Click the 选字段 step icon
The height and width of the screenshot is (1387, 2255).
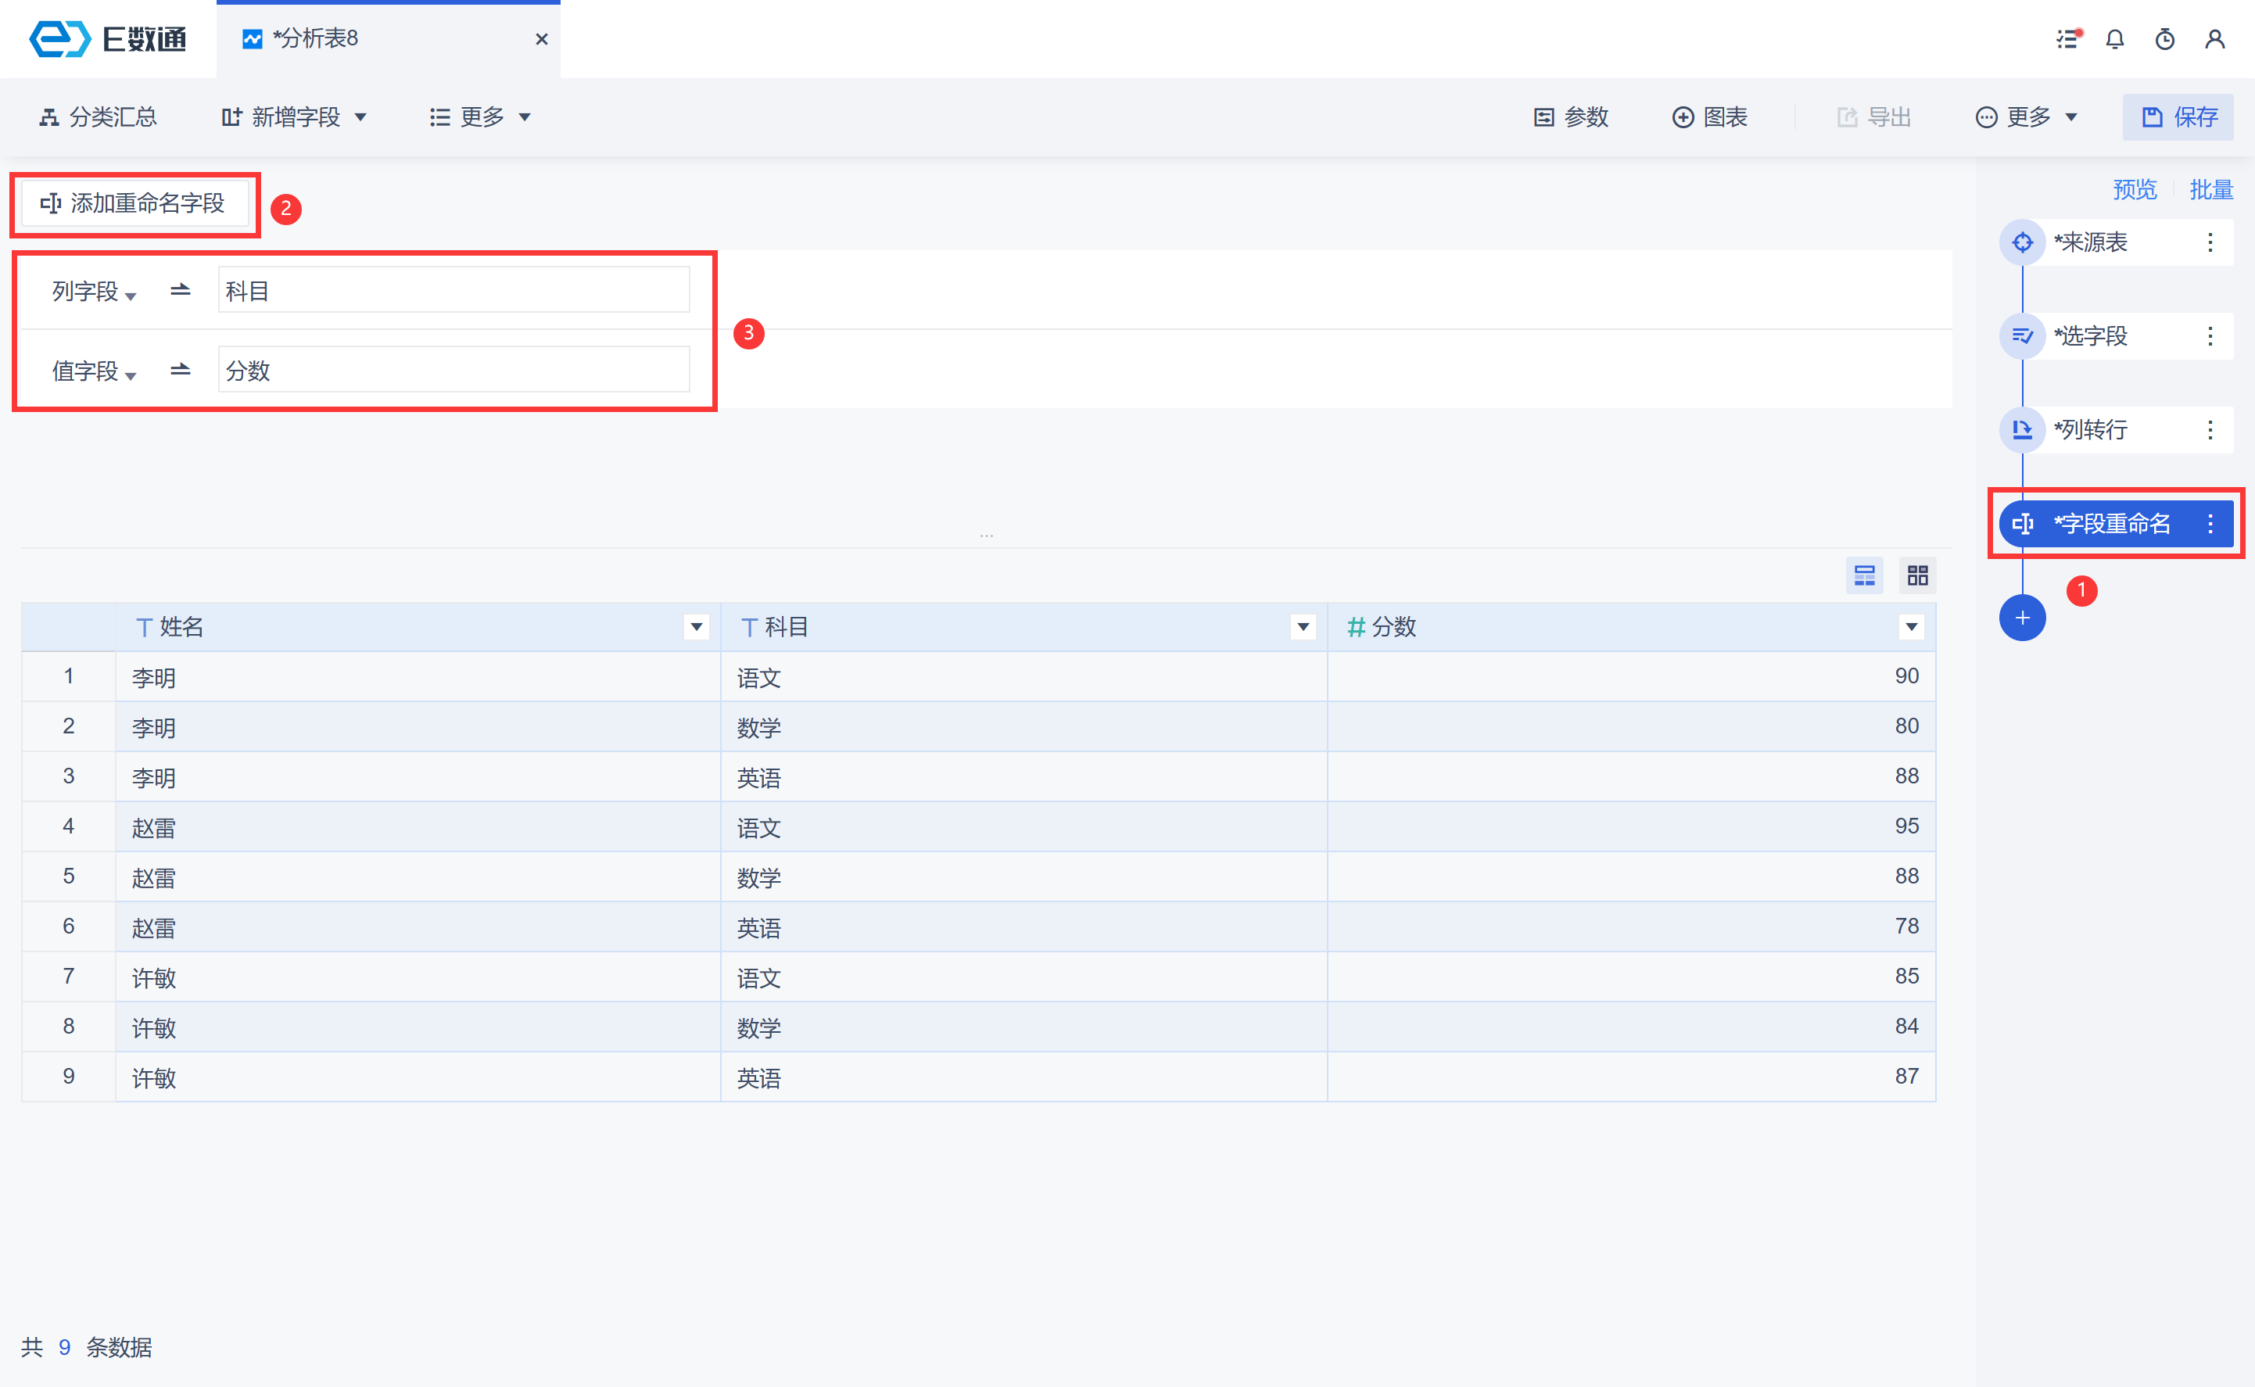pyautogui.click(x=2022, y=335)
